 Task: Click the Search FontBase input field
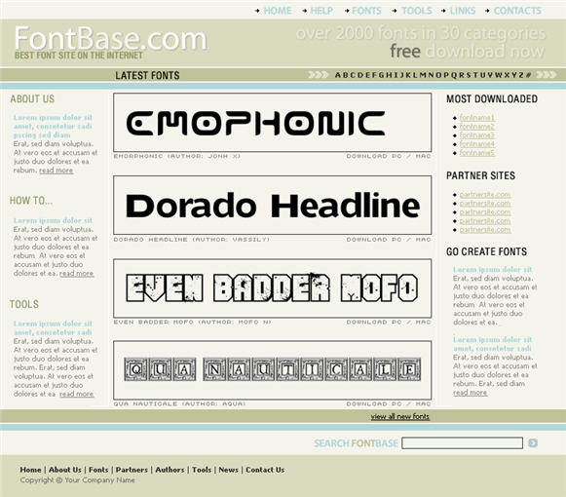coord(462,443)
